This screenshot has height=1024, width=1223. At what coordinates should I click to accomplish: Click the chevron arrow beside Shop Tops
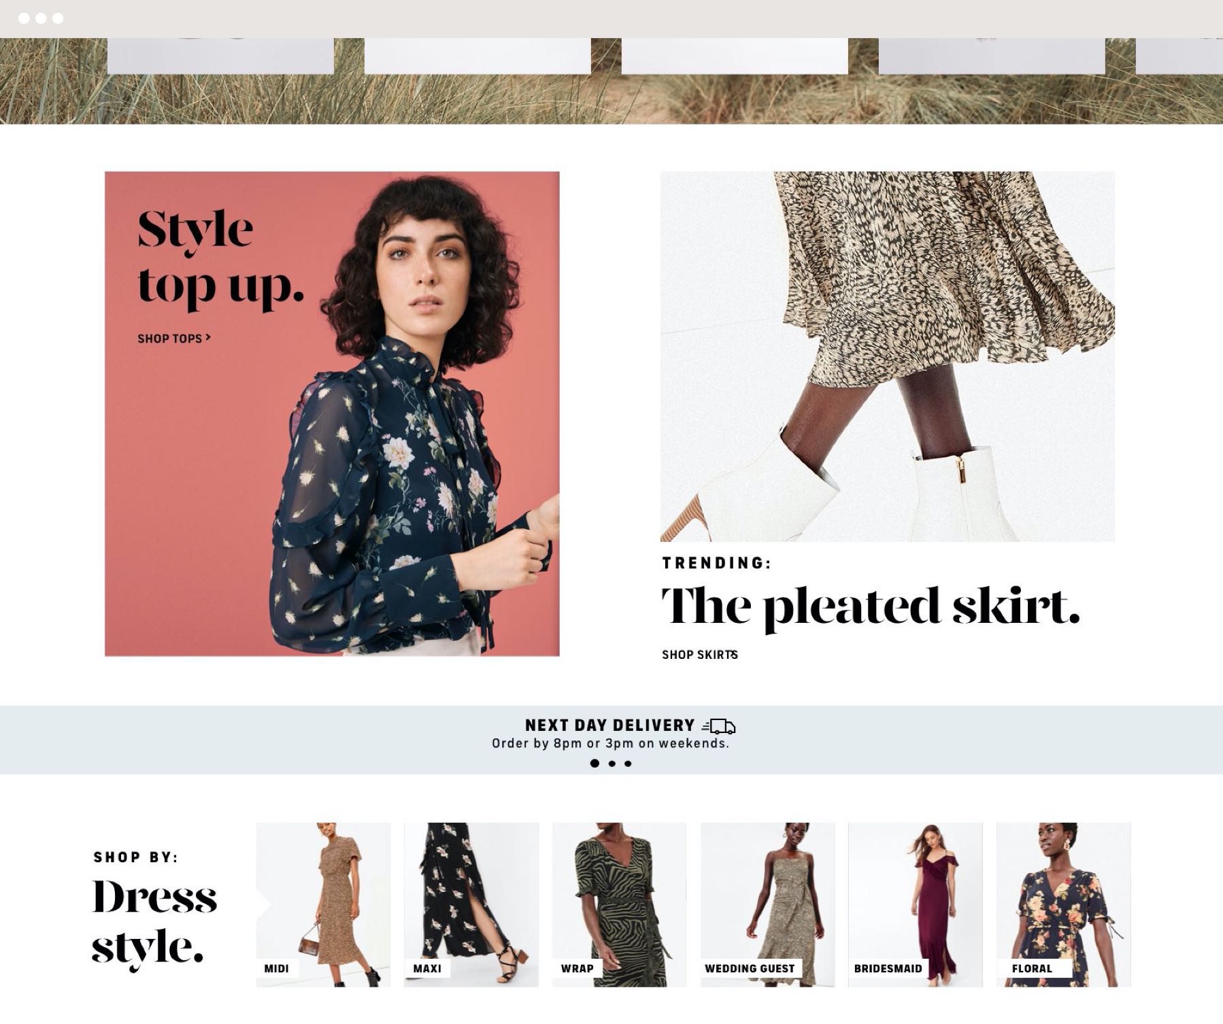[208, 337]
